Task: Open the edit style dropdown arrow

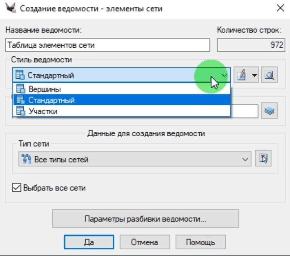Action: [x=254, y=75]
